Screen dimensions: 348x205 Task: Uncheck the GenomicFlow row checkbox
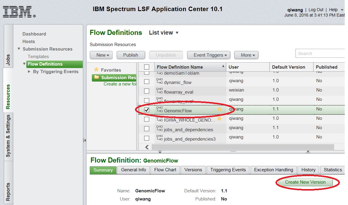pos(147,110)
